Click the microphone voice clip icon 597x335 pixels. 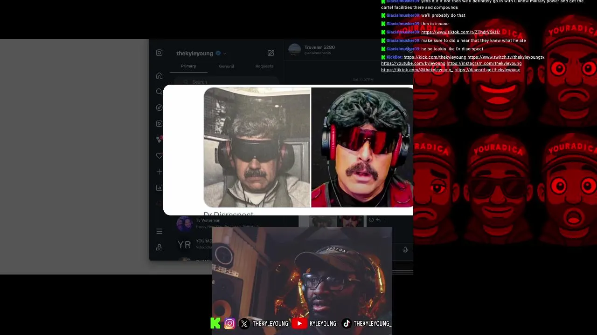[405, 250]
